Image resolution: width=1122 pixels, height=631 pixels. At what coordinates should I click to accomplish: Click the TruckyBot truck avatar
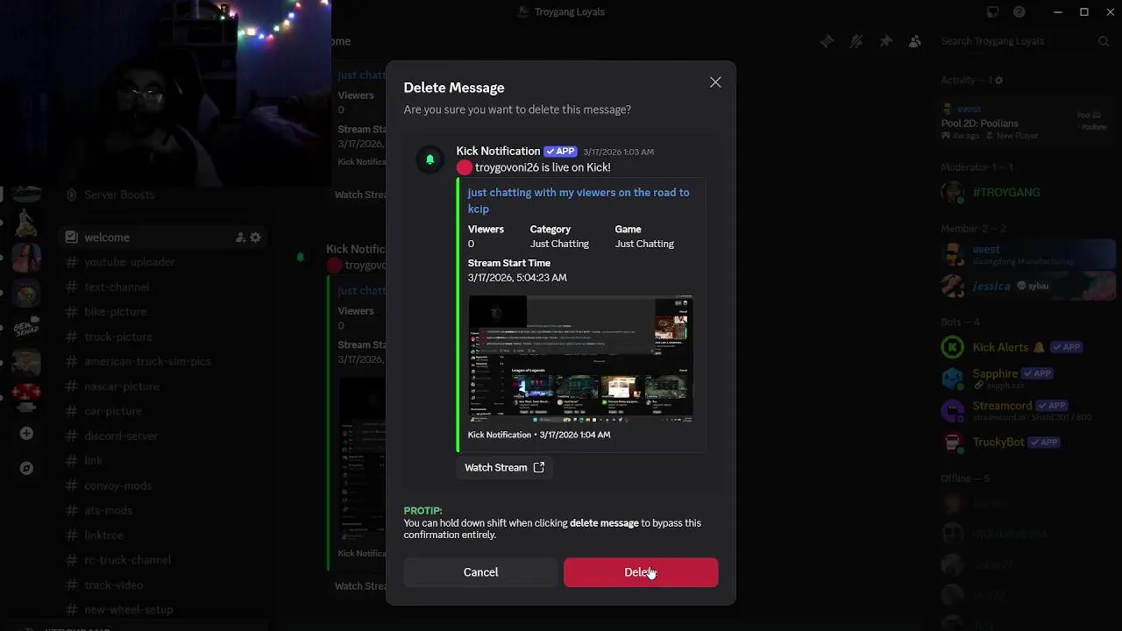pyautogui.click(x=953, y=442)
